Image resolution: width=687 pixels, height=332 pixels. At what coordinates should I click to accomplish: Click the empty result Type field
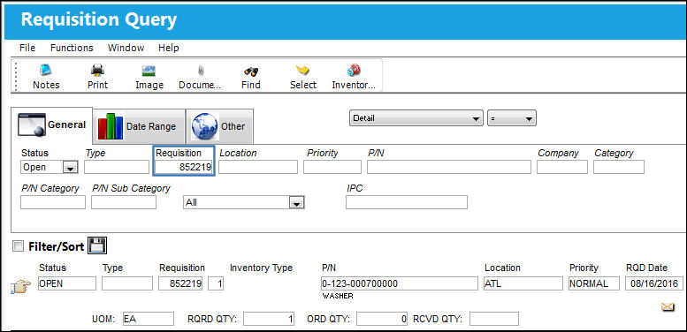coord(127,283)
